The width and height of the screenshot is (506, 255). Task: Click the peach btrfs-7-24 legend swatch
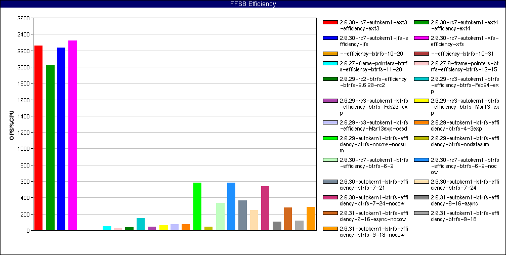coord(421,182)
